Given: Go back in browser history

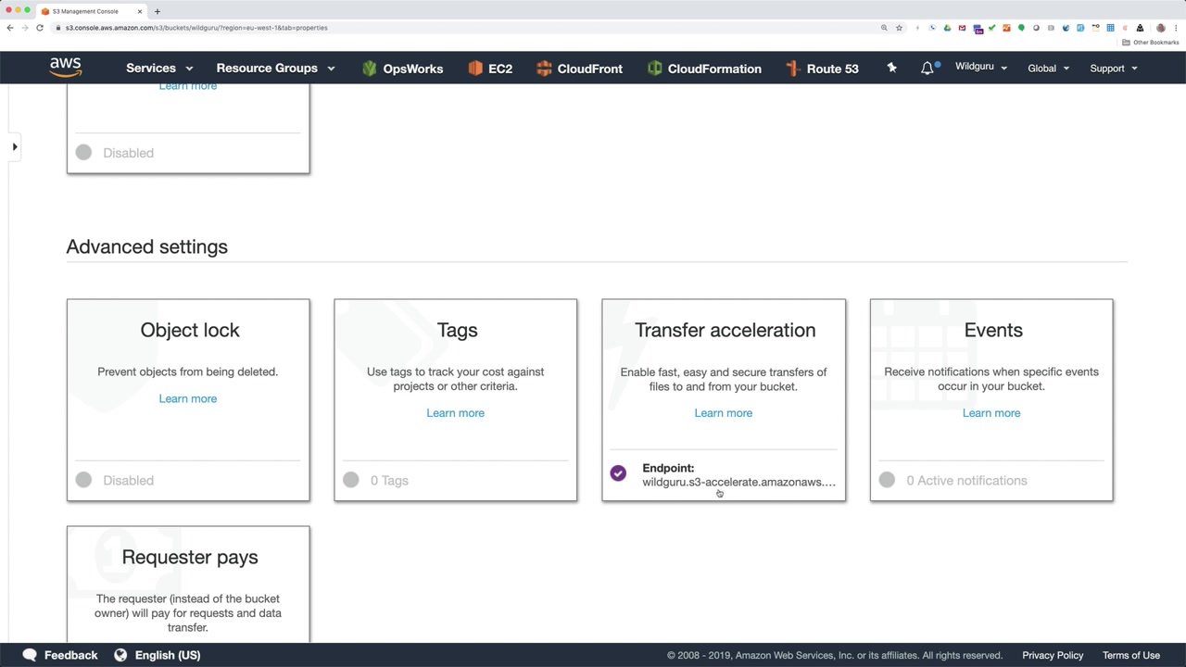Looking at the screenshot, I should (10, 28).
